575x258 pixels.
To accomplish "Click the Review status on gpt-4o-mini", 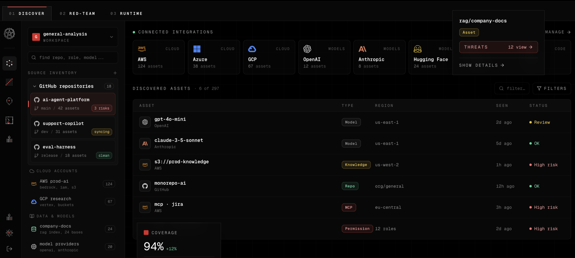I will (x=540, y=122).
